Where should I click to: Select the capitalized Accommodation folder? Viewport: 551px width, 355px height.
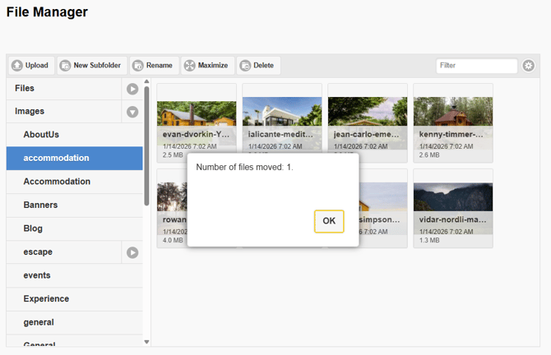(x=75, y=182)
